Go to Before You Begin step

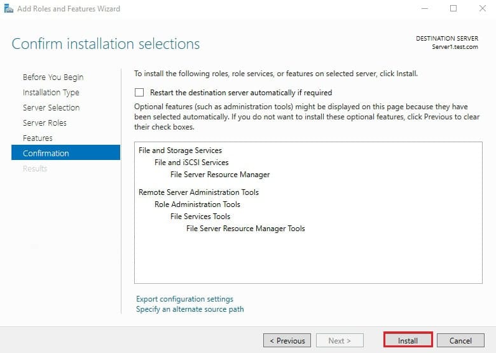53,77
